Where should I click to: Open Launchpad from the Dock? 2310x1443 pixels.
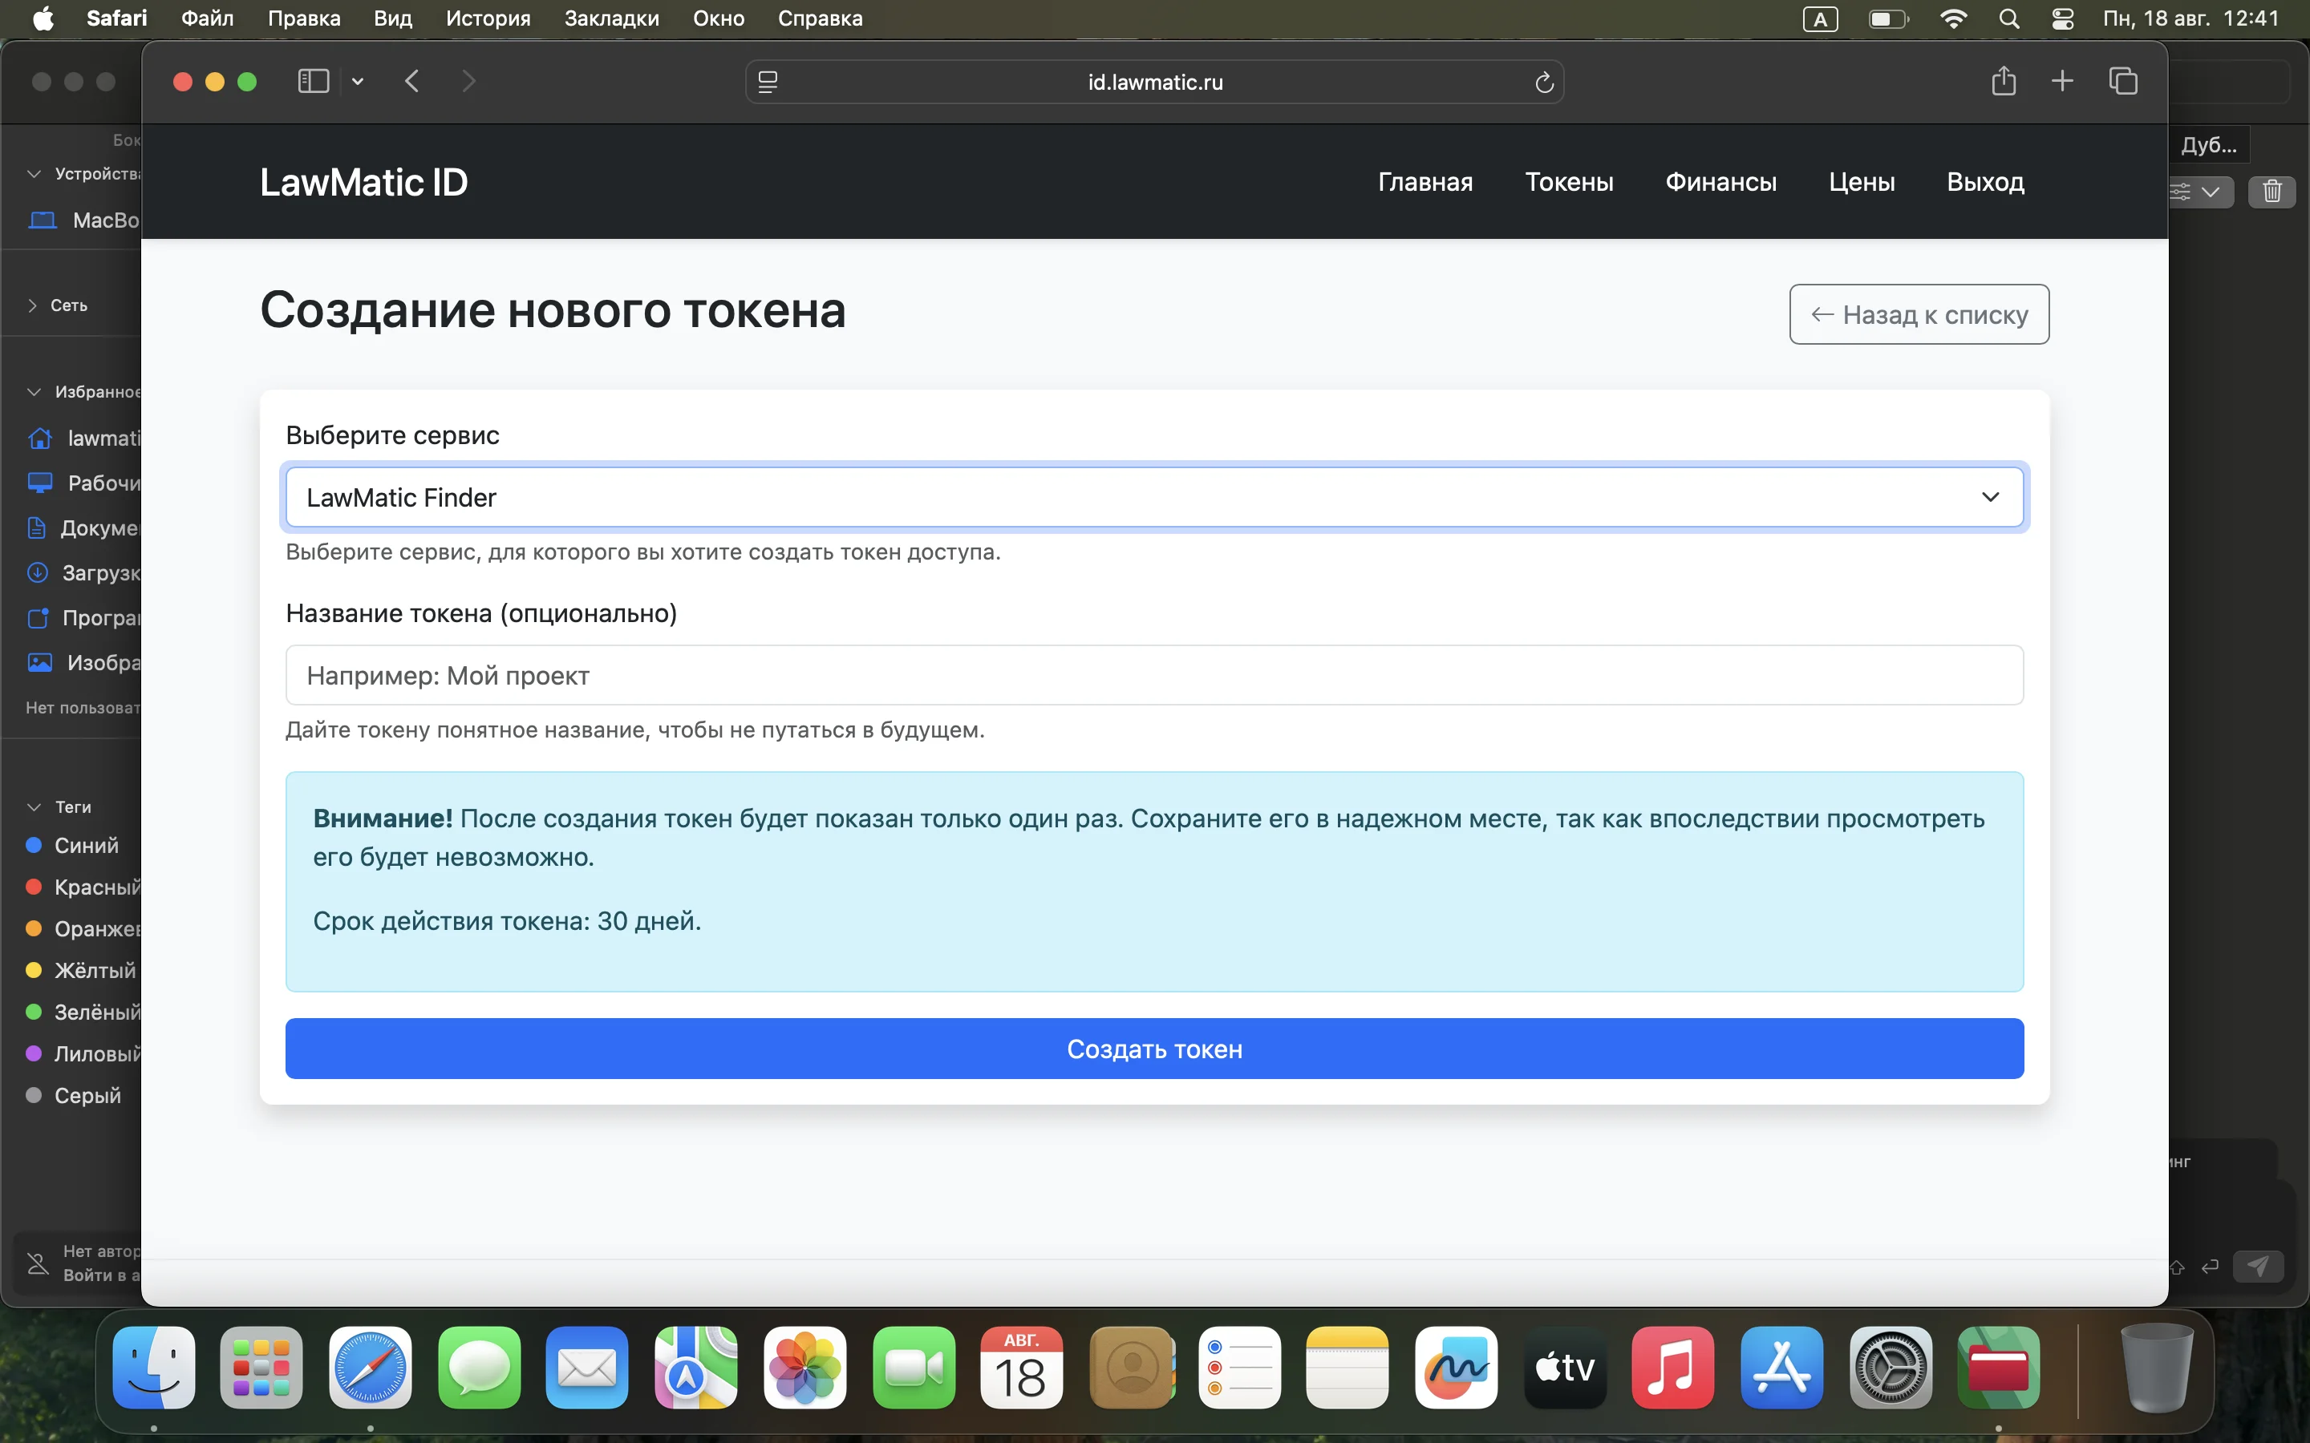click(x=261, y=1367)
